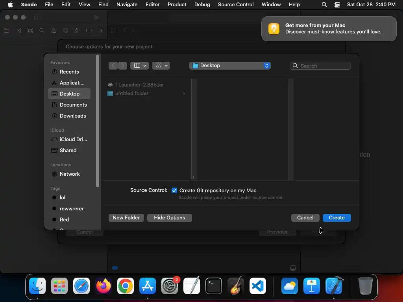The image size is (403, 302).
Task: Open Spotlight search in the menu bar
Action: [x=324, y=5]
